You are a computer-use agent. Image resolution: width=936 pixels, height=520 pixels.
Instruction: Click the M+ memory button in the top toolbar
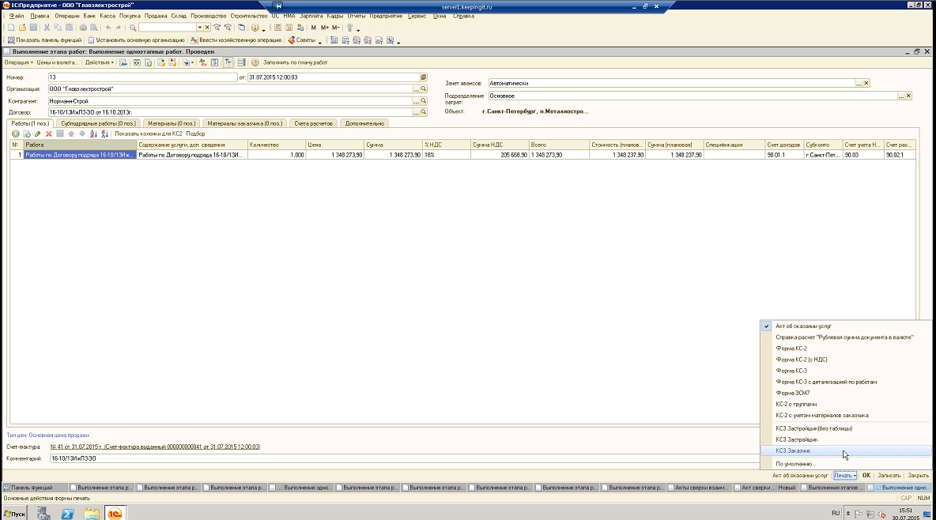coord(325,28)
